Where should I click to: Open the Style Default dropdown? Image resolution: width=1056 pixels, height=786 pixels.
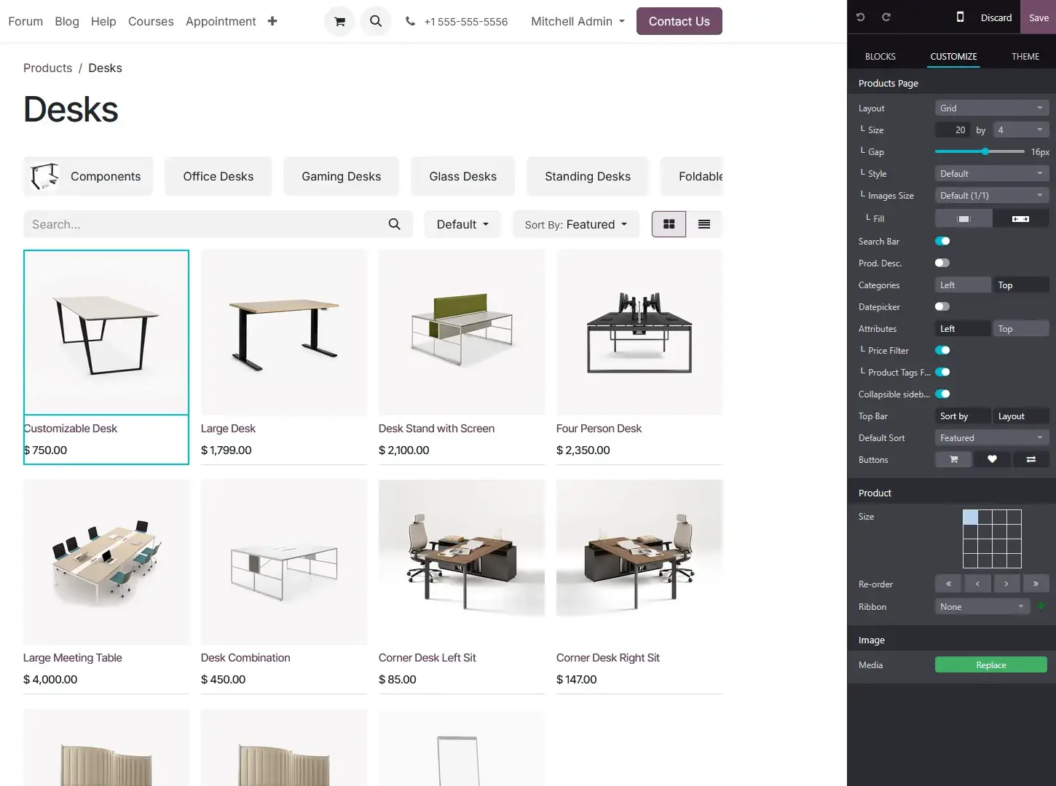click(x=992, y=173)
